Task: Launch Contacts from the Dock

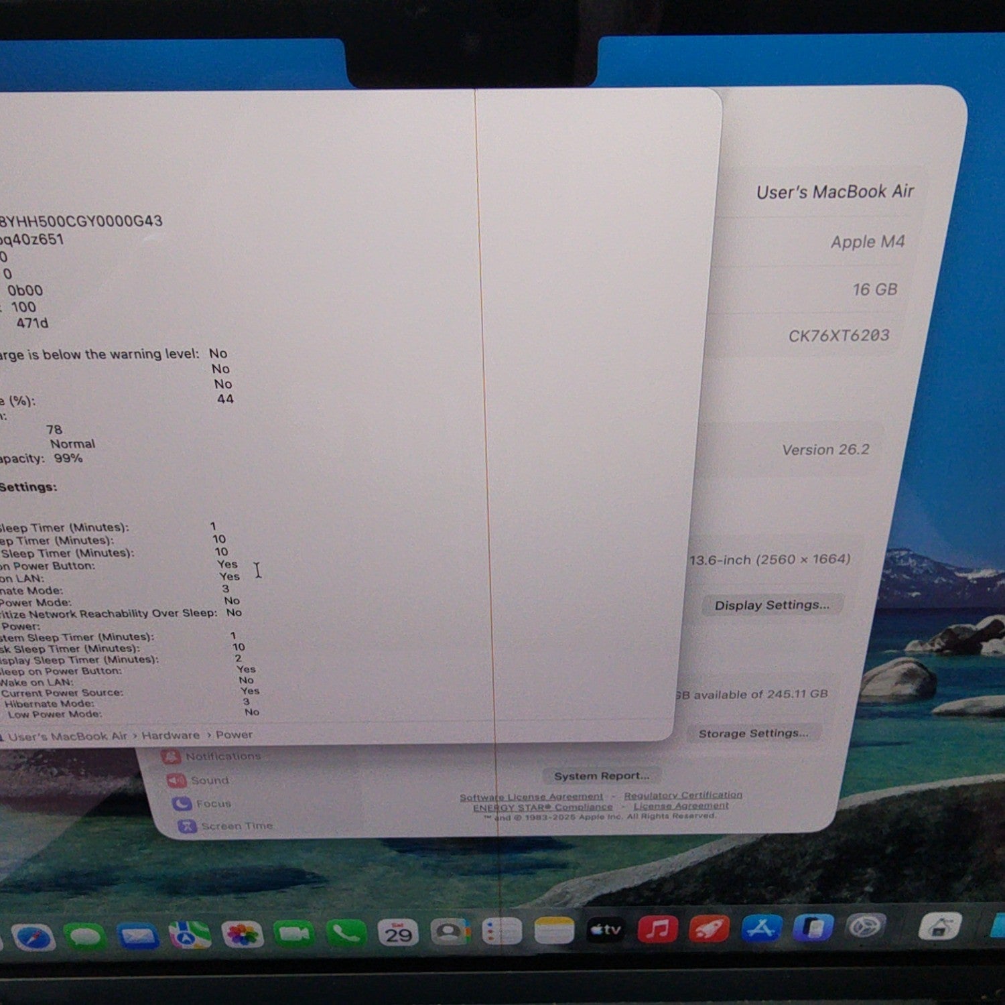Action: pos(450,932)
